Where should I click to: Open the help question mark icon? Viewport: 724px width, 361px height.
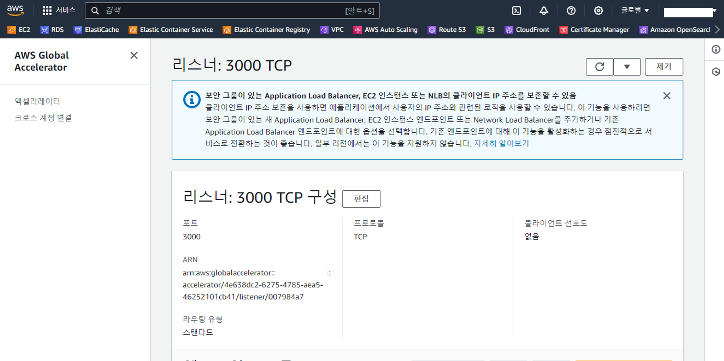tap(571, 10)
